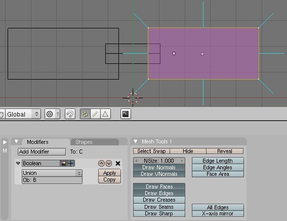Viewport: 287px width, 221px height.
Task: Toggle Draw Edges
Action: pyautogui.click(x=159, y=193)
